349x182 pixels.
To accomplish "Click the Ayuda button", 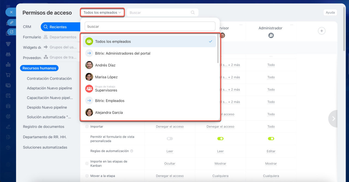I will coord(330,13).
